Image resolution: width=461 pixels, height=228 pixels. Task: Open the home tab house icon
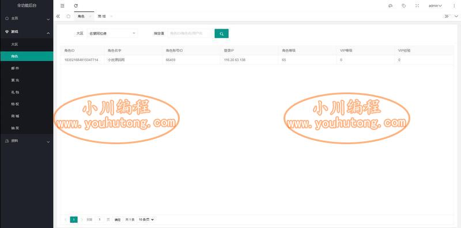point(68,17)
